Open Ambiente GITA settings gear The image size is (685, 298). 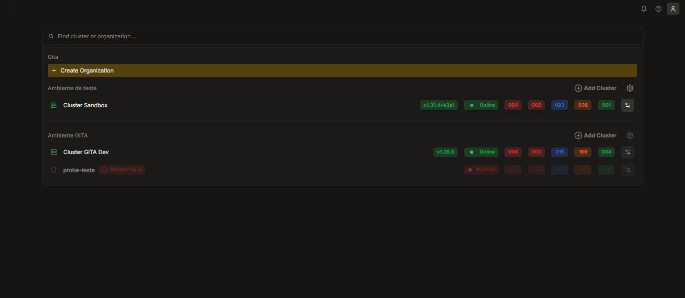click(x=630, y=135)
